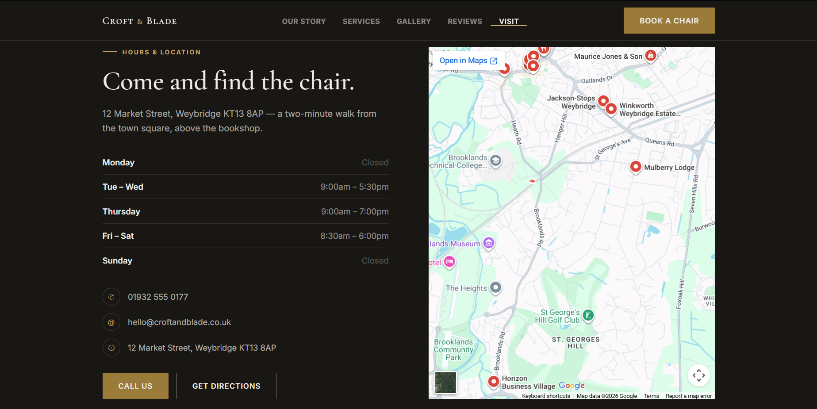Click the Report a map error link

[x=689, y=396]
